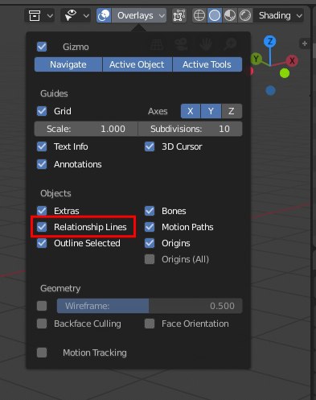This screenshot has height=400, width=316.
Task: Click the blue Z axis gizmo handle
Action: [x=270, y=41]
